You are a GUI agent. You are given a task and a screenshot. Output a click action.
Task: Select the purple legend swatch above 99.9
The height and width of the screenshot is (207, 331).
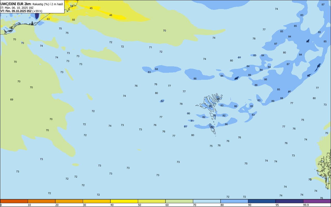click(x=317, y=201)
